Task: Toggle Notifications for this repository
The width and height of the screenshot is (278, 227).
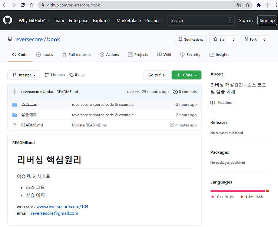Action: 191,39
